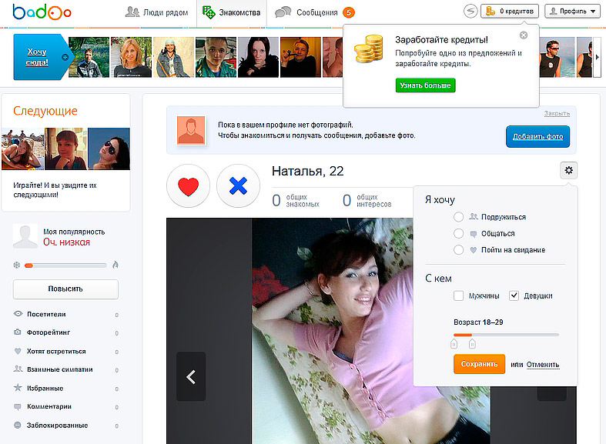Enable the Мужчины checkbox
Image resolution: width=606 pixels, height=444 pixels.
(459, 295)
